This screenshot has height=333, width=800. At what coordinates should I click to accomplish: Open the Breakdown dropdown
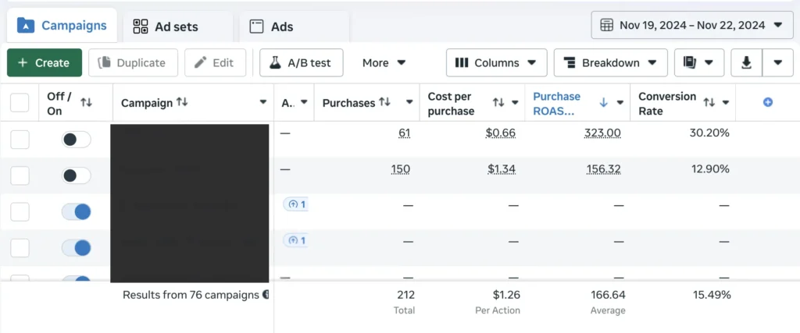(x=611, y=62)
